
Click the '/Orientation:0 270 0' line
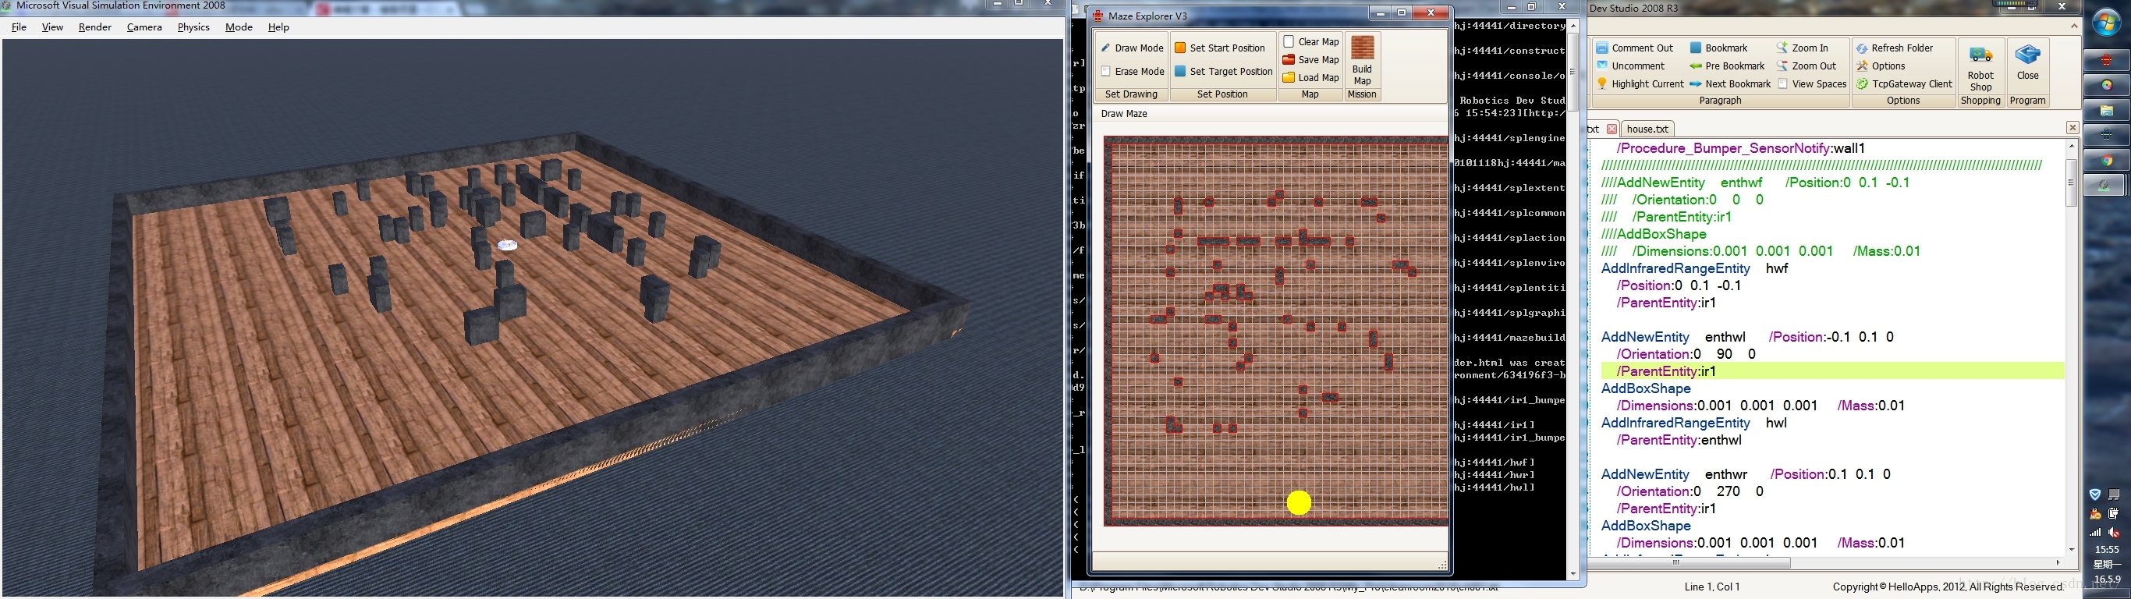[1690, 491]
